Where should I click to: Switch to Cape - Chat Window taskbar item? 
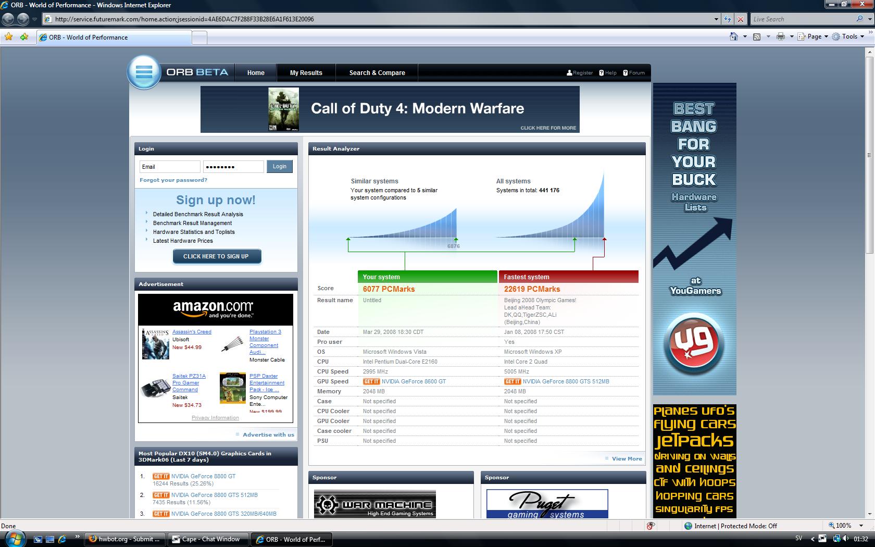208,539
